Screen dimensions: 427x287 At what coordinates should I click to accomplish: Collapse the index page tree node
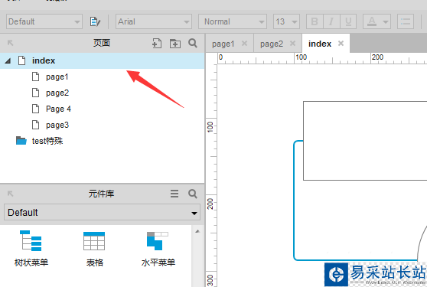[x=8, y=60]
